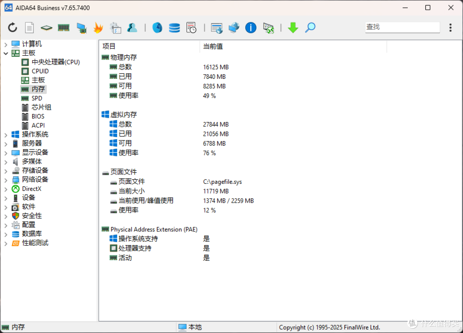Select the 11719 MB value

click(216, 191)
